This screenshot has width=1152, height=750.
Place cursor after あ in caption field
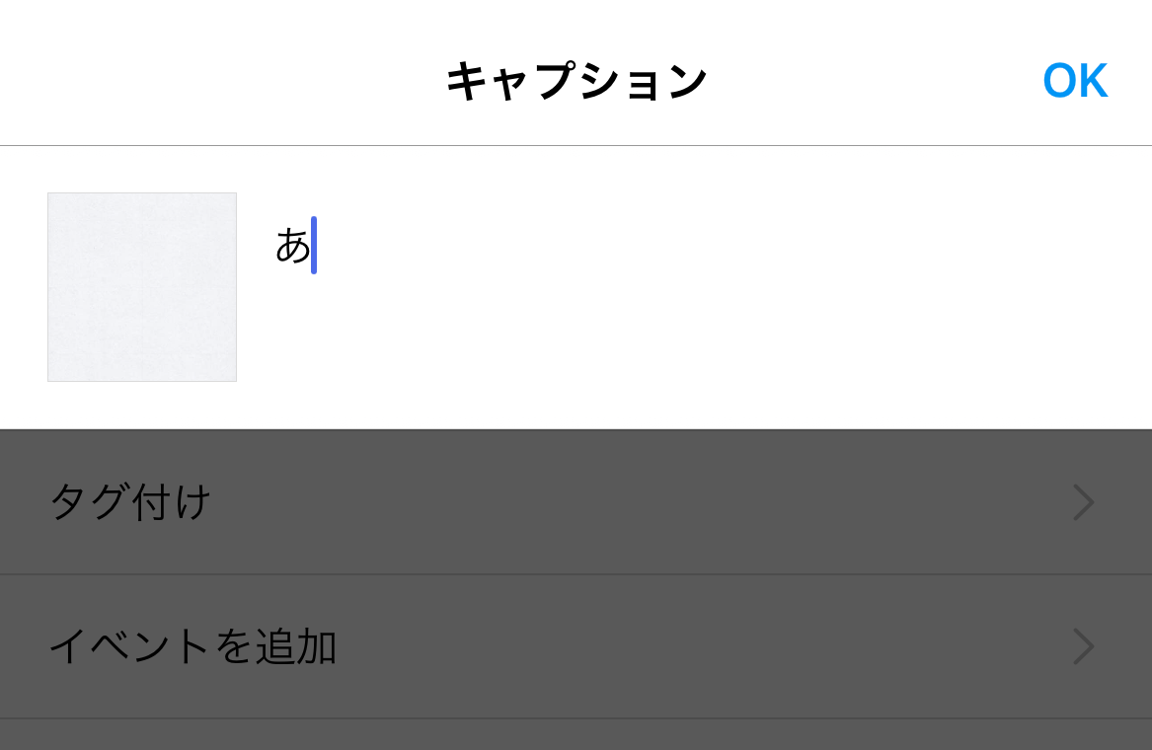[314, 246]
